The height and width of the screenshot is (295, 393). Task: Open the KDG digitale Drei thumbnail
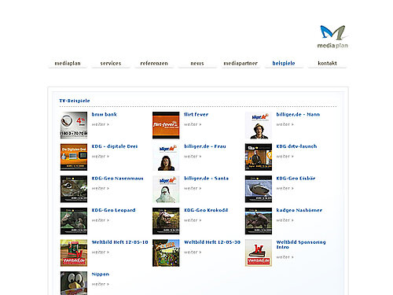pyautogui.click(x=74, y=157)
